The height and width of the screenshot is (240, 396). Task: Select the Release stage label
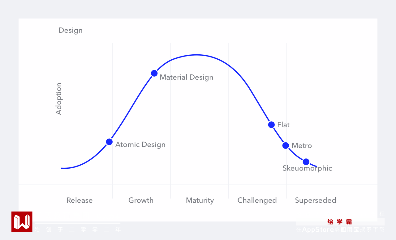pos(80,200)
